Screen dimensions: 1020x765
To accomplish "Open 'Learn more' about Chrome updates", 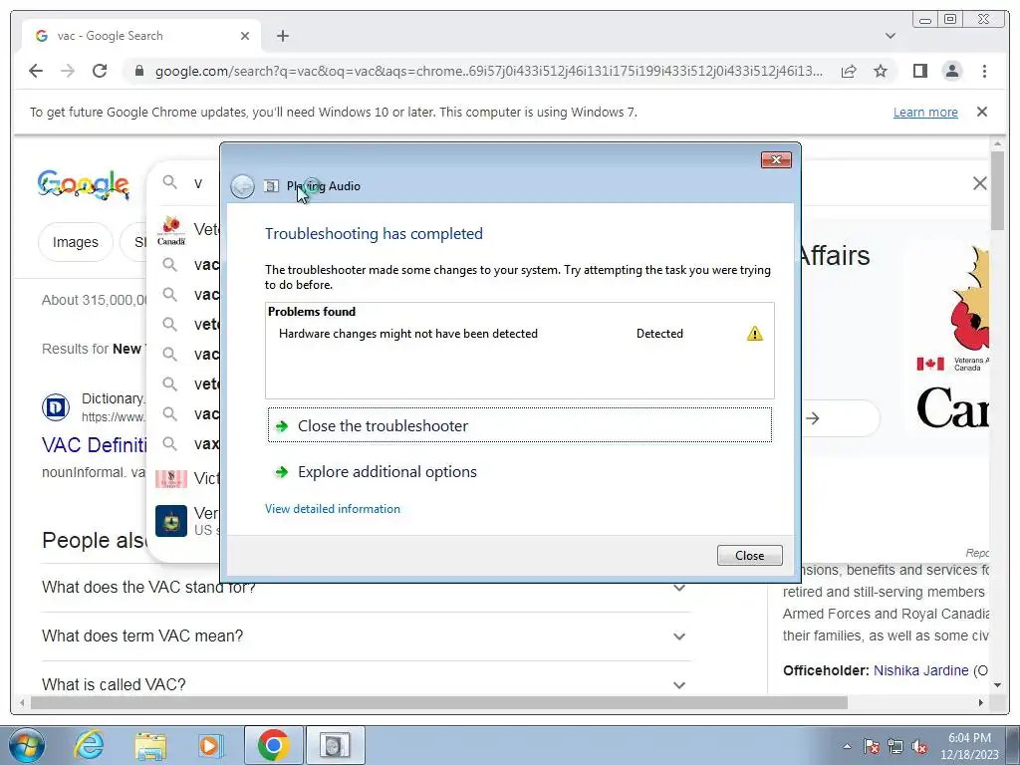I will pyautogui.click(x=925, y=112).
